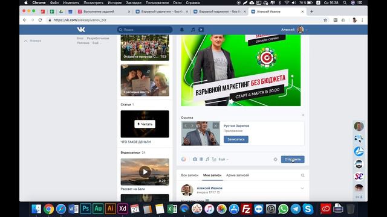Open Алексей Иванов post author name
387x217 pixels.
pos(210,188)
